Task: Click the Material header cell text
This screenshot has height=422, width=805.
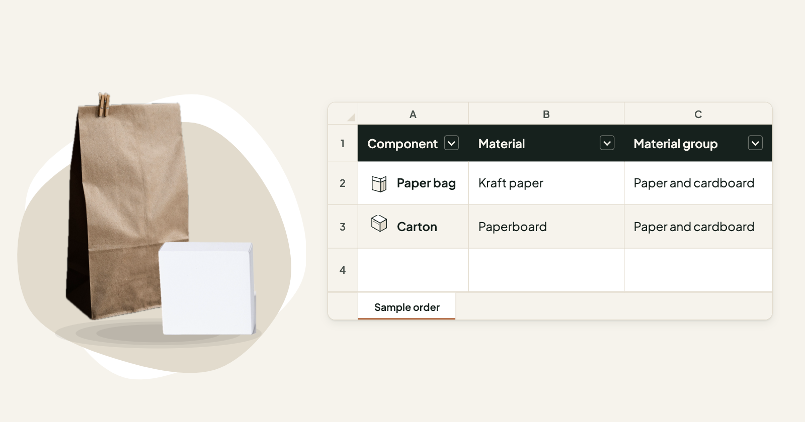Action: [502, 144]
